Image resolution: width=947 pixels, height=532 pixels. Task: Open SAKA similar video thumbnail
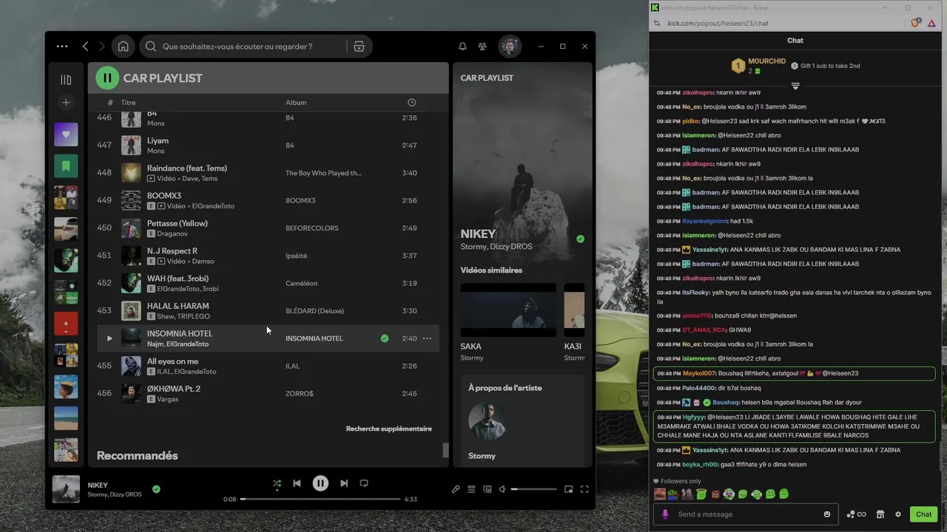point(508,310)
